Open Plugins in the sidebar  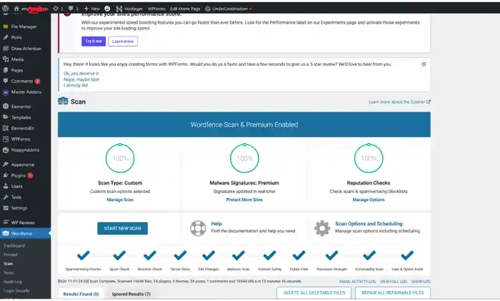[x=18, y=176]
